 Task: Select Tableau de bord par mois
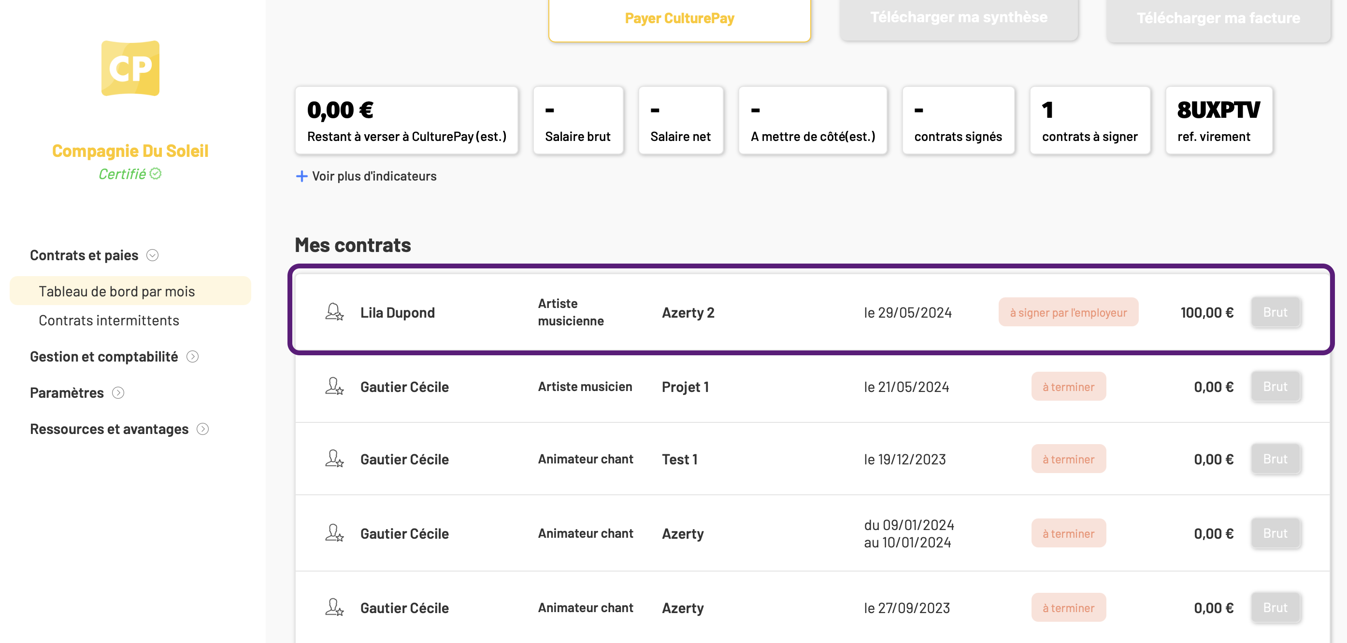pyautogui.click(x=130, y=291)
